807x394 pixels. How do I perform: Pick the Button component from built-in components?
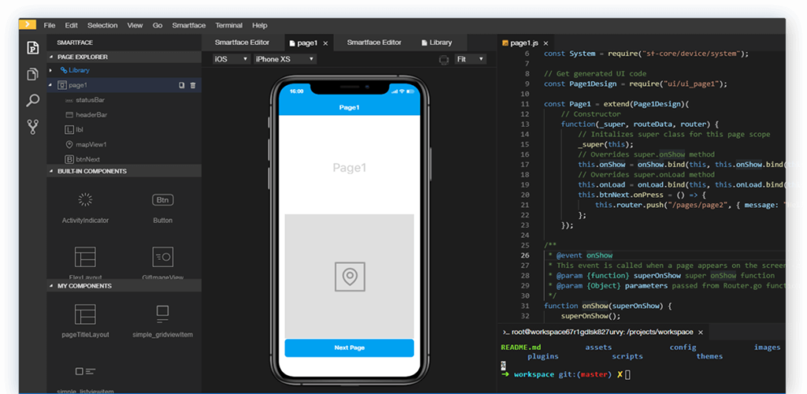(x=162, y=200)
